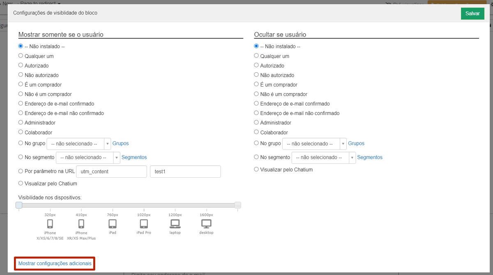Click the Segmentos link under Ocultar

[x=370, y=157]
